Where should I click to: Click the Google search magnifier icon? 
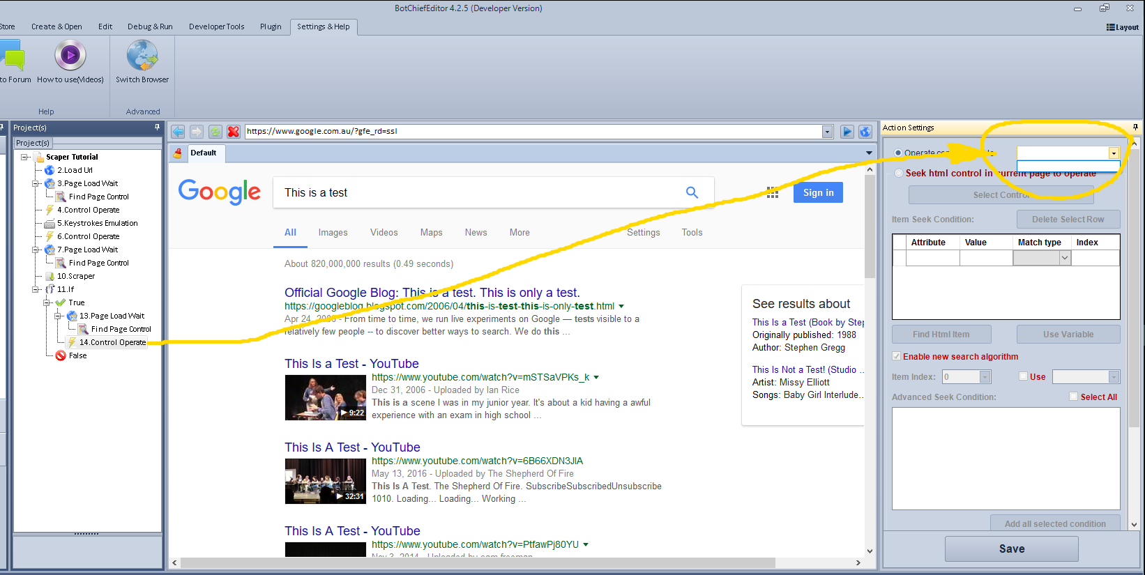coord(692,192)
